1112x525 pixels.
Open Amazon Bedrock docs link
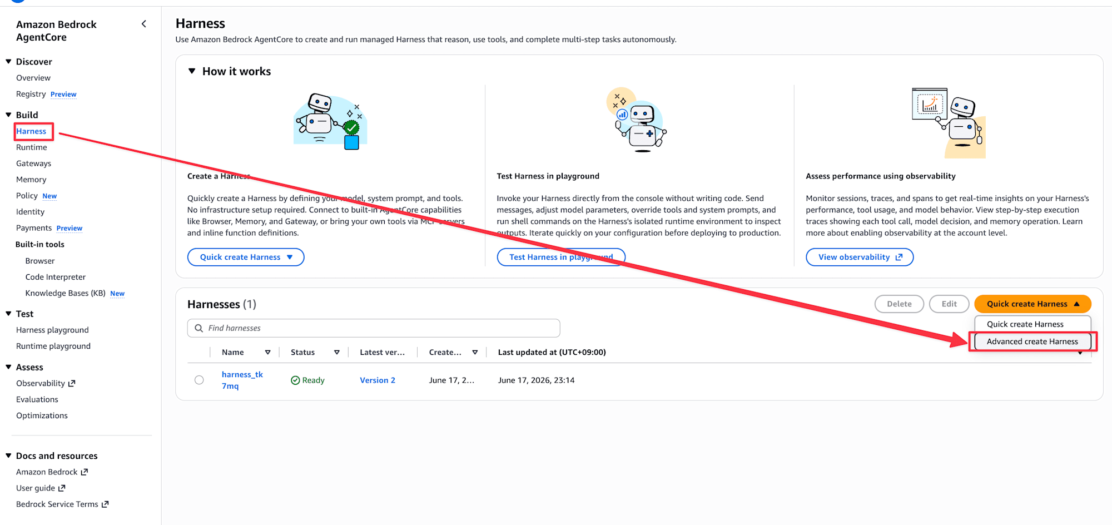coord(47,472)
